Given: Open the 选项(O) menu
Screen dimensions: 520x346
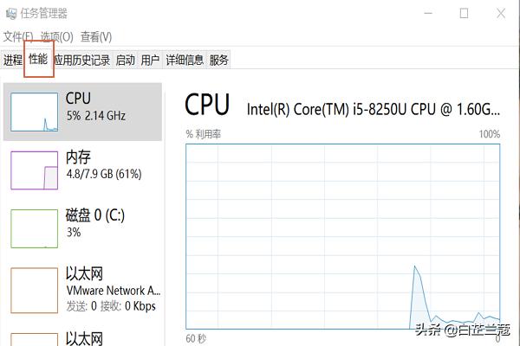Looking at the screenshot, I should (x=56, y=36).
